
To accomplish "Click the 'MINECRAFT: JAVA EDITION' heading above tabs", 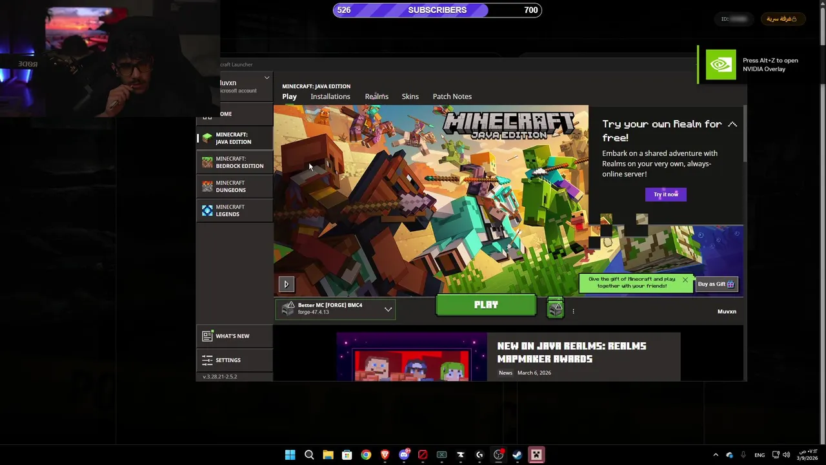I will 316,86.
